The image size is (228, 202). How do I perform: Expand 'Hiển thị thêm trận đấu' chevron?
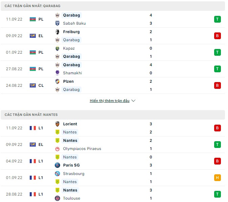tap(133, 101)
